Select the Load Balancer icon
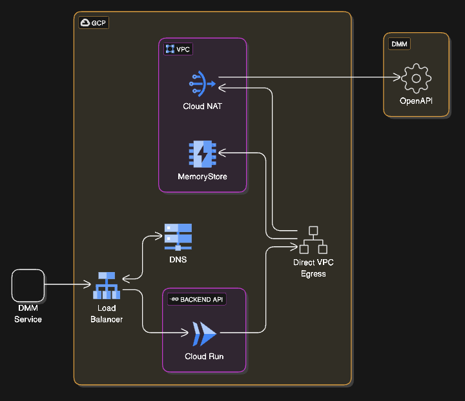This screenshot has height=401, width=465. pos(107,286)
